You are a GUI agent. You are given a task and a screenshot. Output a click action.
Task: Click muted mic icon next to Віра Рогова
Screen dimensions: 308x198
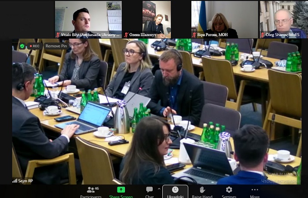coord(194,35)
